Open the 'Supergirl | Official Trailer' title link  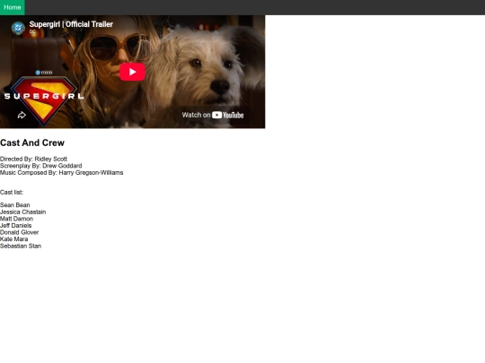(x=71, y=24)
